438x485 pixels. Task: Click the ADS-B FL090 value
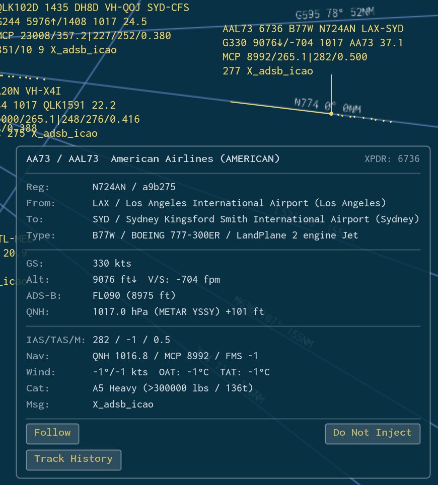point(134,296)
